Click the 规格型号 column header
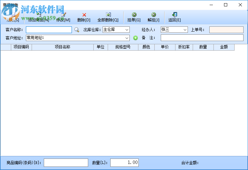This screenshot has height=170, width=248. [x=123, y=47]
